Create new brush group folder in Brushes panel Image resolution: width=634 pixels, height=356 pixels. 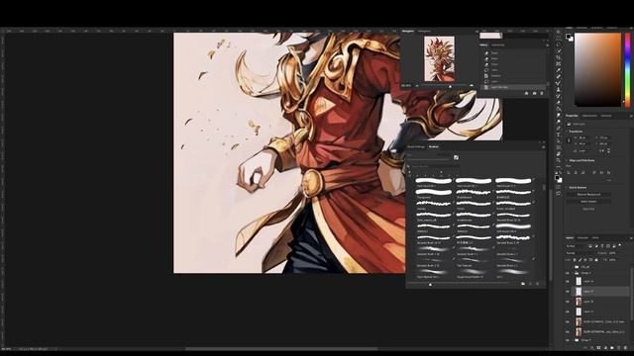pos(523,284)
